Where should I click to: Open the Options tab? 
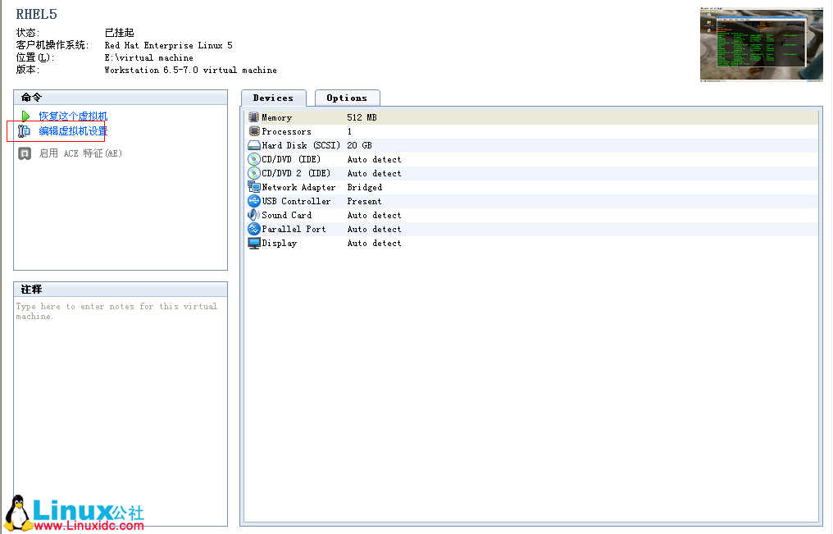(x=347, y=98)
